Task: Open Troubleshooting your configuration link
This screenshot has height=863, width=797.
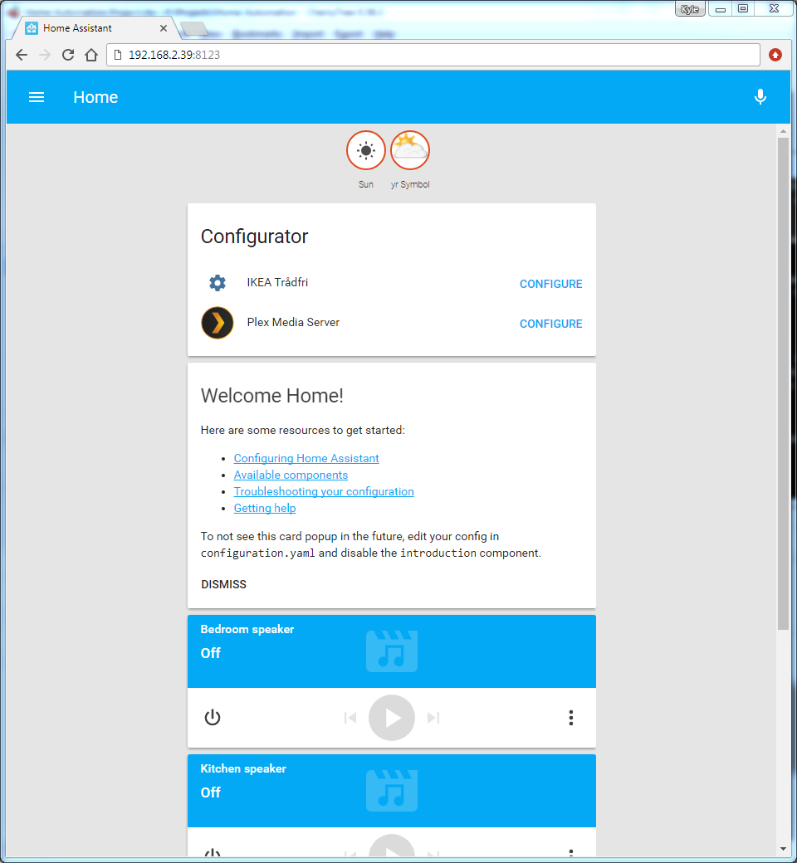Action: tap(324, 491)
